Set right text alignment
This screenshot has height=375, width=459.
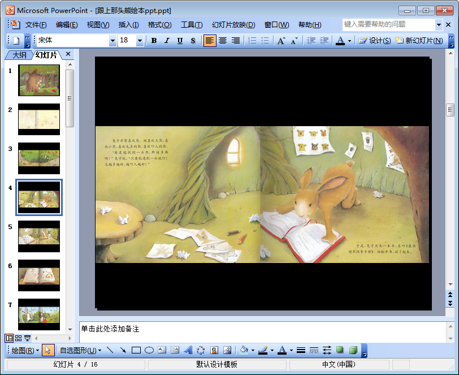(x=236, y=41)
